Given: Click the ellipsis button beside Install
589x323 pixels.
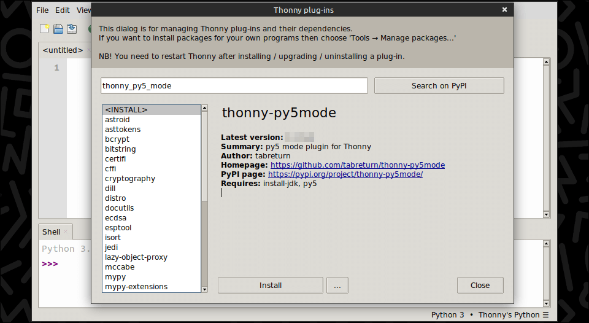Looking at the screenshot, I should pyautogui.click(x=337, y=286).
